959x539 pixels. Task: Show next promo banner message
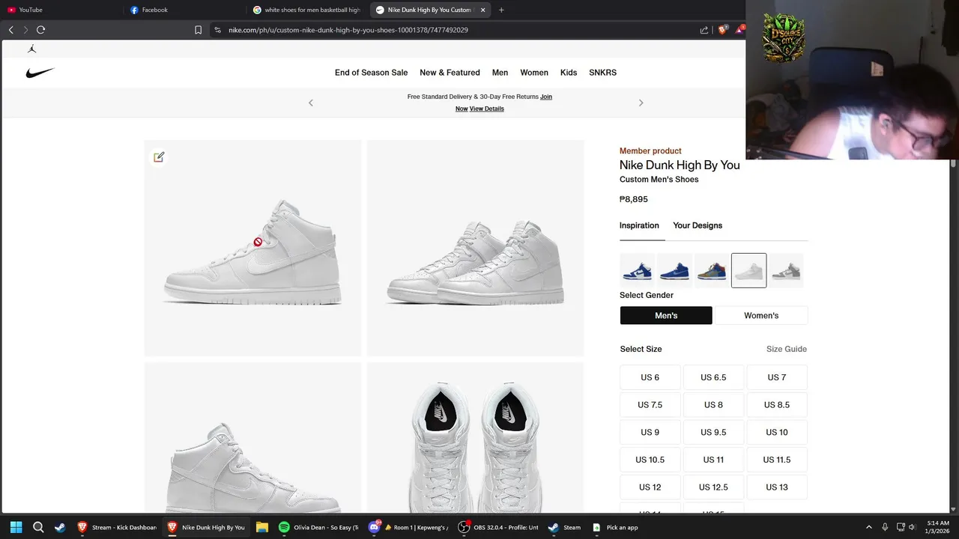coord(641,103)
